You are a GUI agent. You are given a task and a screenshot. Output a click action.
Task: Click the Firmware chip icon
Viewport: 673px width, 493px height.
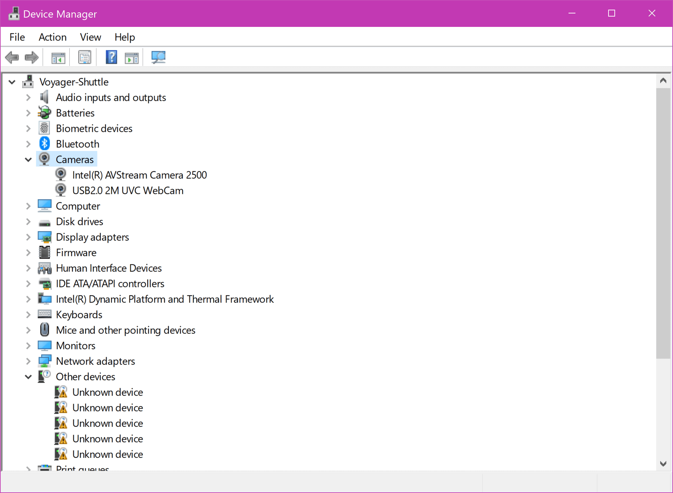tap(44, 252)
